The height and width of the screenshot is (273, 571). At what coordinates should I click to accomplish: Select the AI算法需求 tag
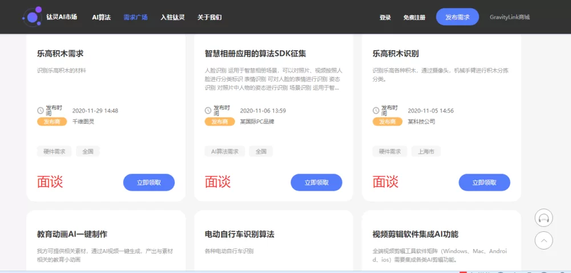pyautogui.click(x=224, y=151)
